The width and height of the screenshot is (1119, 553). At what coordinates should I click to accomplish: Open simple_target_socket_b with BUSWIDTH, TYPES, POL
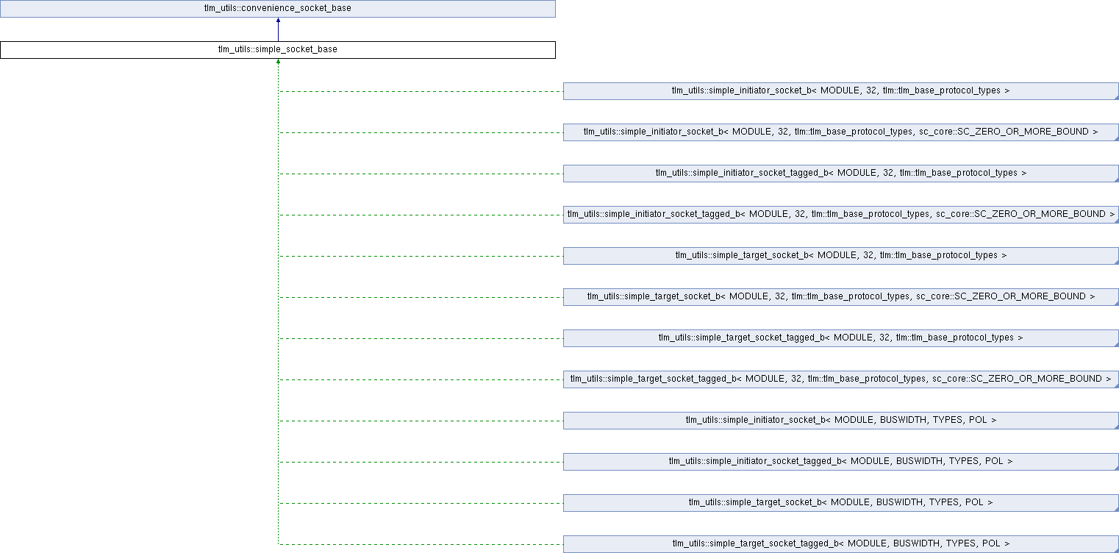840,503
